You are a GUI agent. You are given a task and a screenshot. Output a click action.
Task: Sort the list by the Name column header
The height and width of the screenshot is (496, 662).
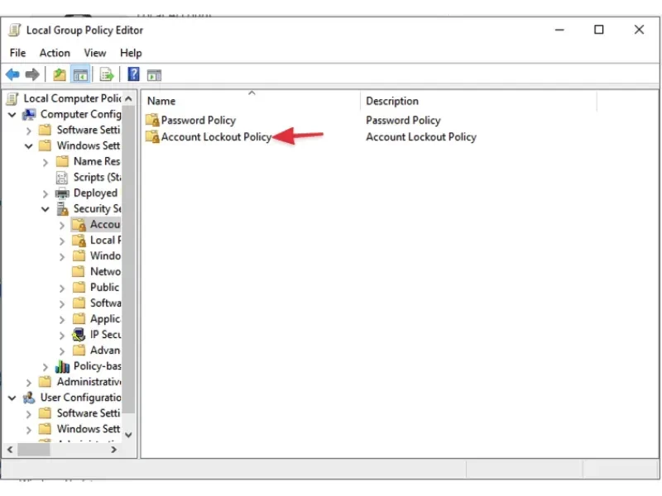[x=252, y=101]
